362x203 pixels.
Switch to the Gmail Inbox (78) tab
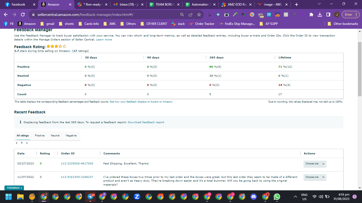point(129,4)
